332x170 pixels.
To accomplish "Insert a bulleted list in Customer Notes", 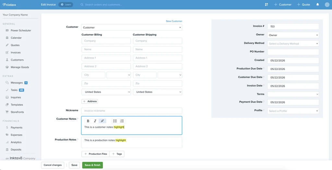I will pyautogui.click(x=115, y=121).
